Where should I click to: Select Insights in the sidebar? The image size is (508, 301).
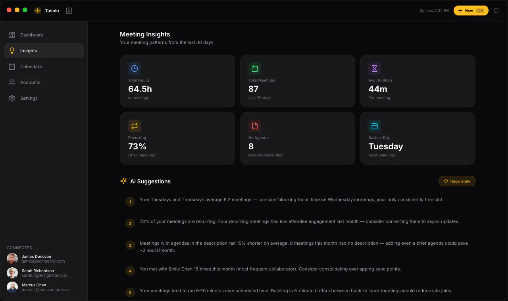44,51
